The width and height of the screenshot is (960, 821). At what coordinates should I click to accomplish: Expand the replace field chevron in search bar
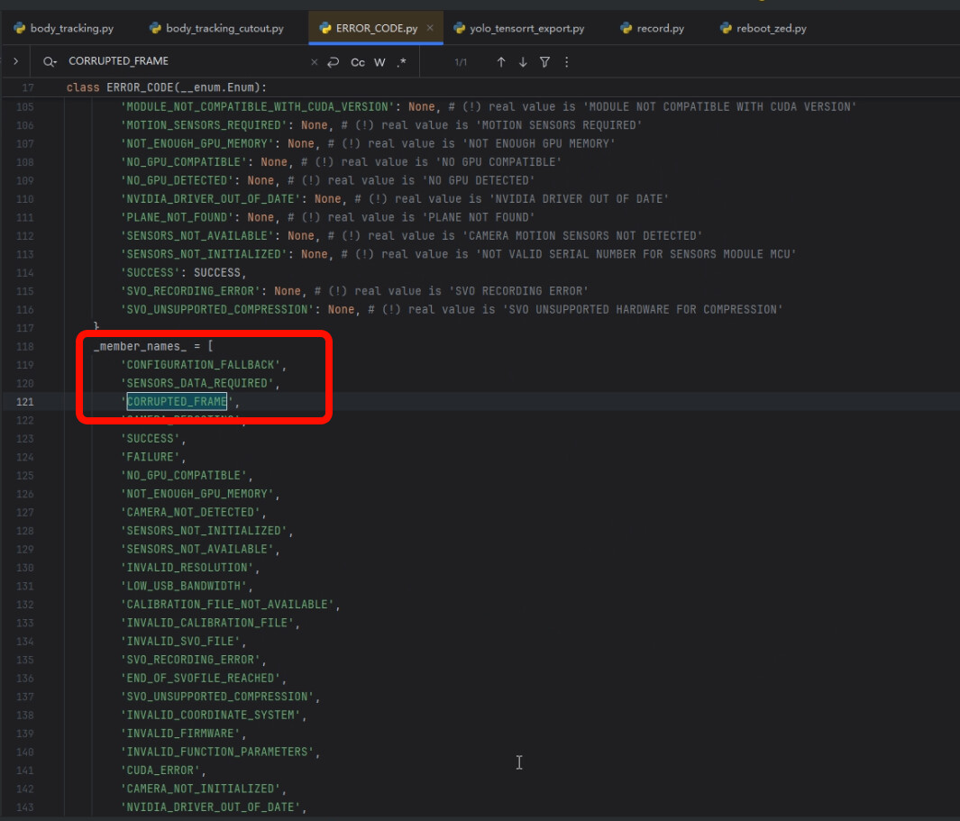[15, 62]
